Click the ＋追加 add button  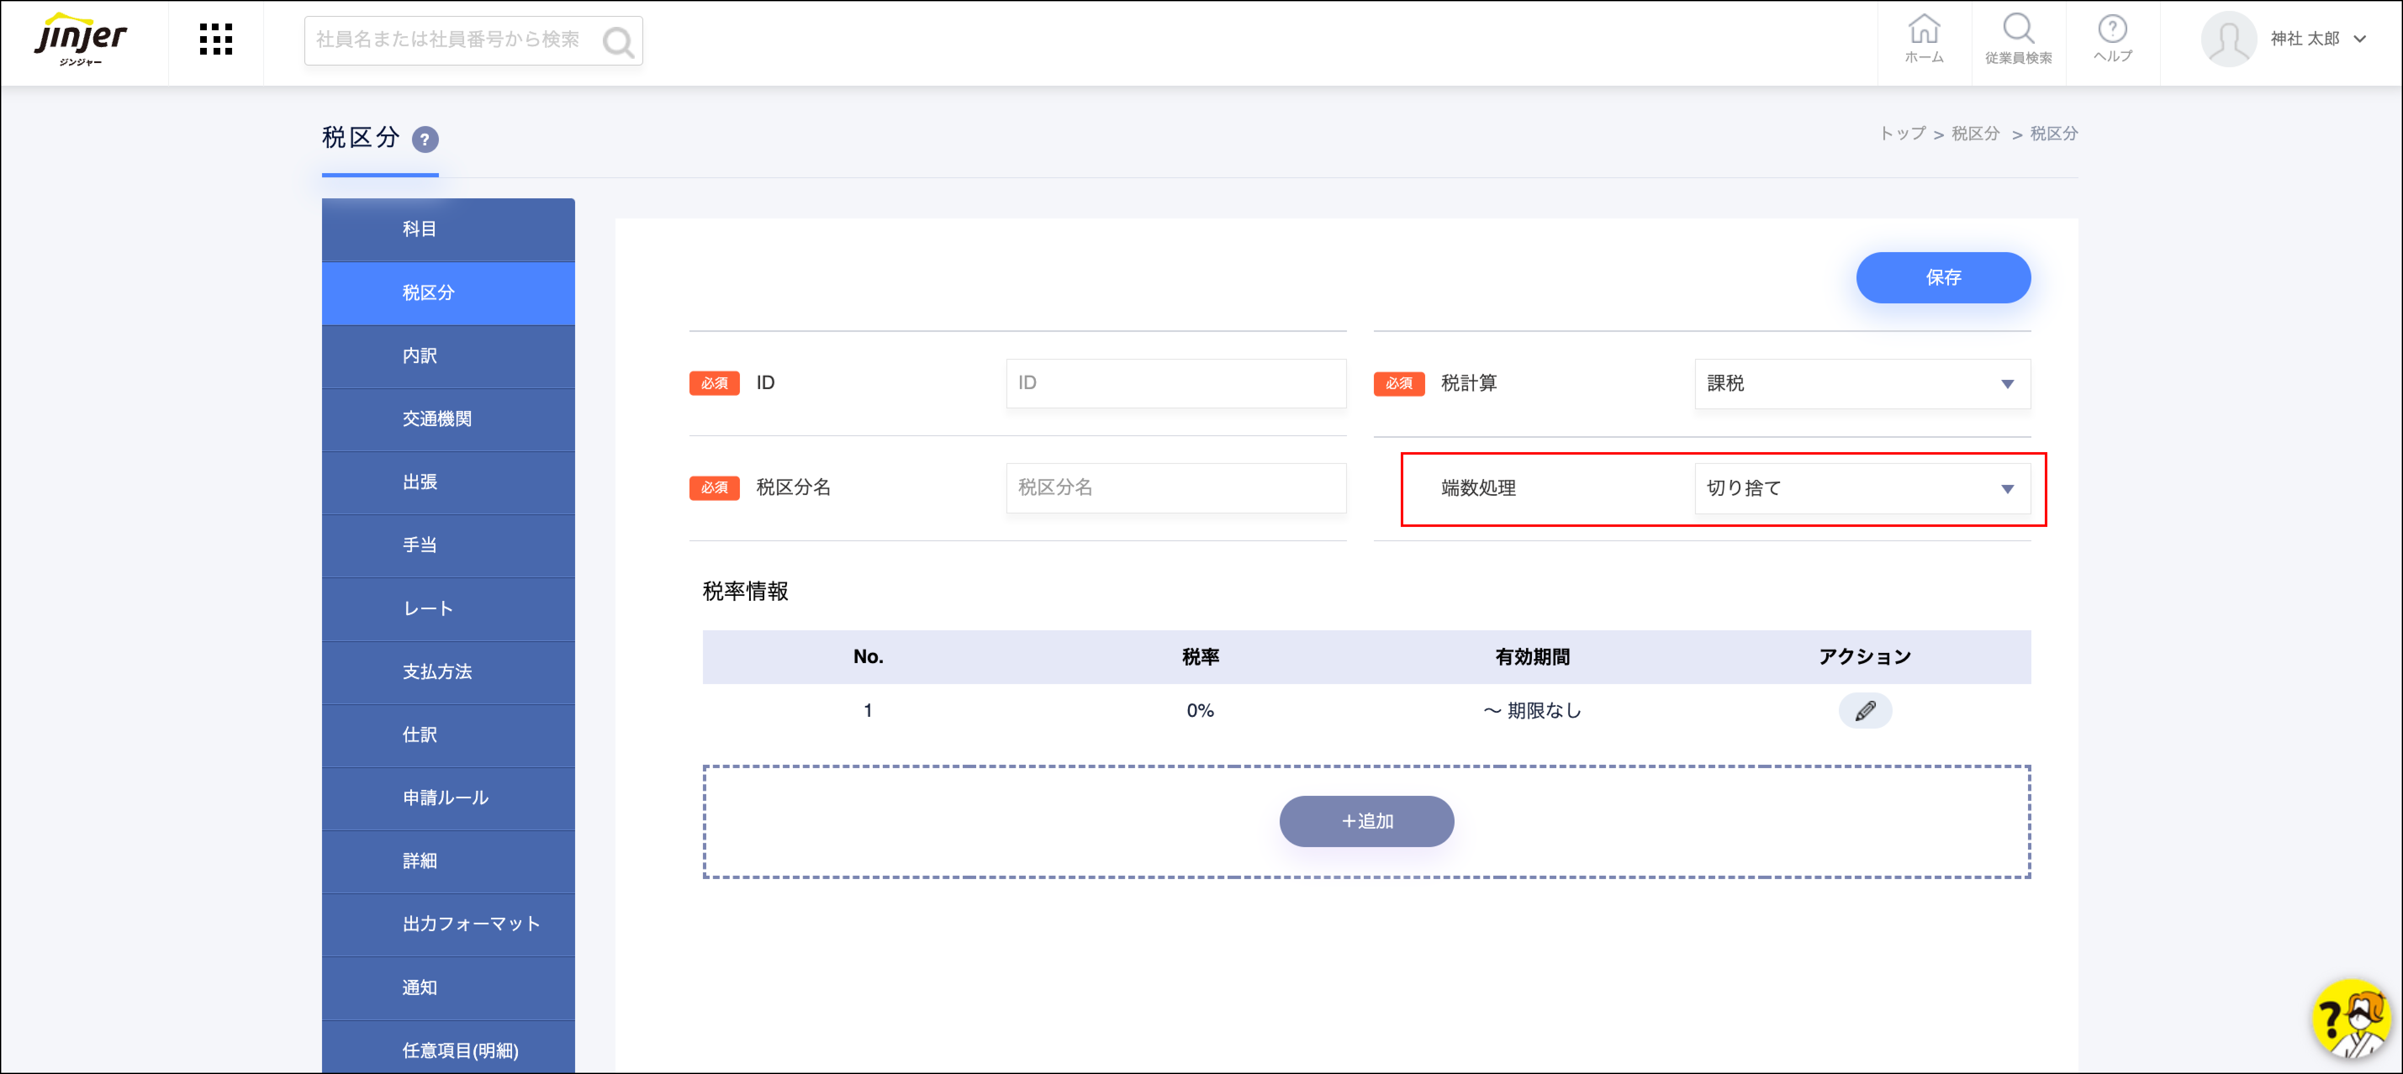click(x=1367, y=821)
